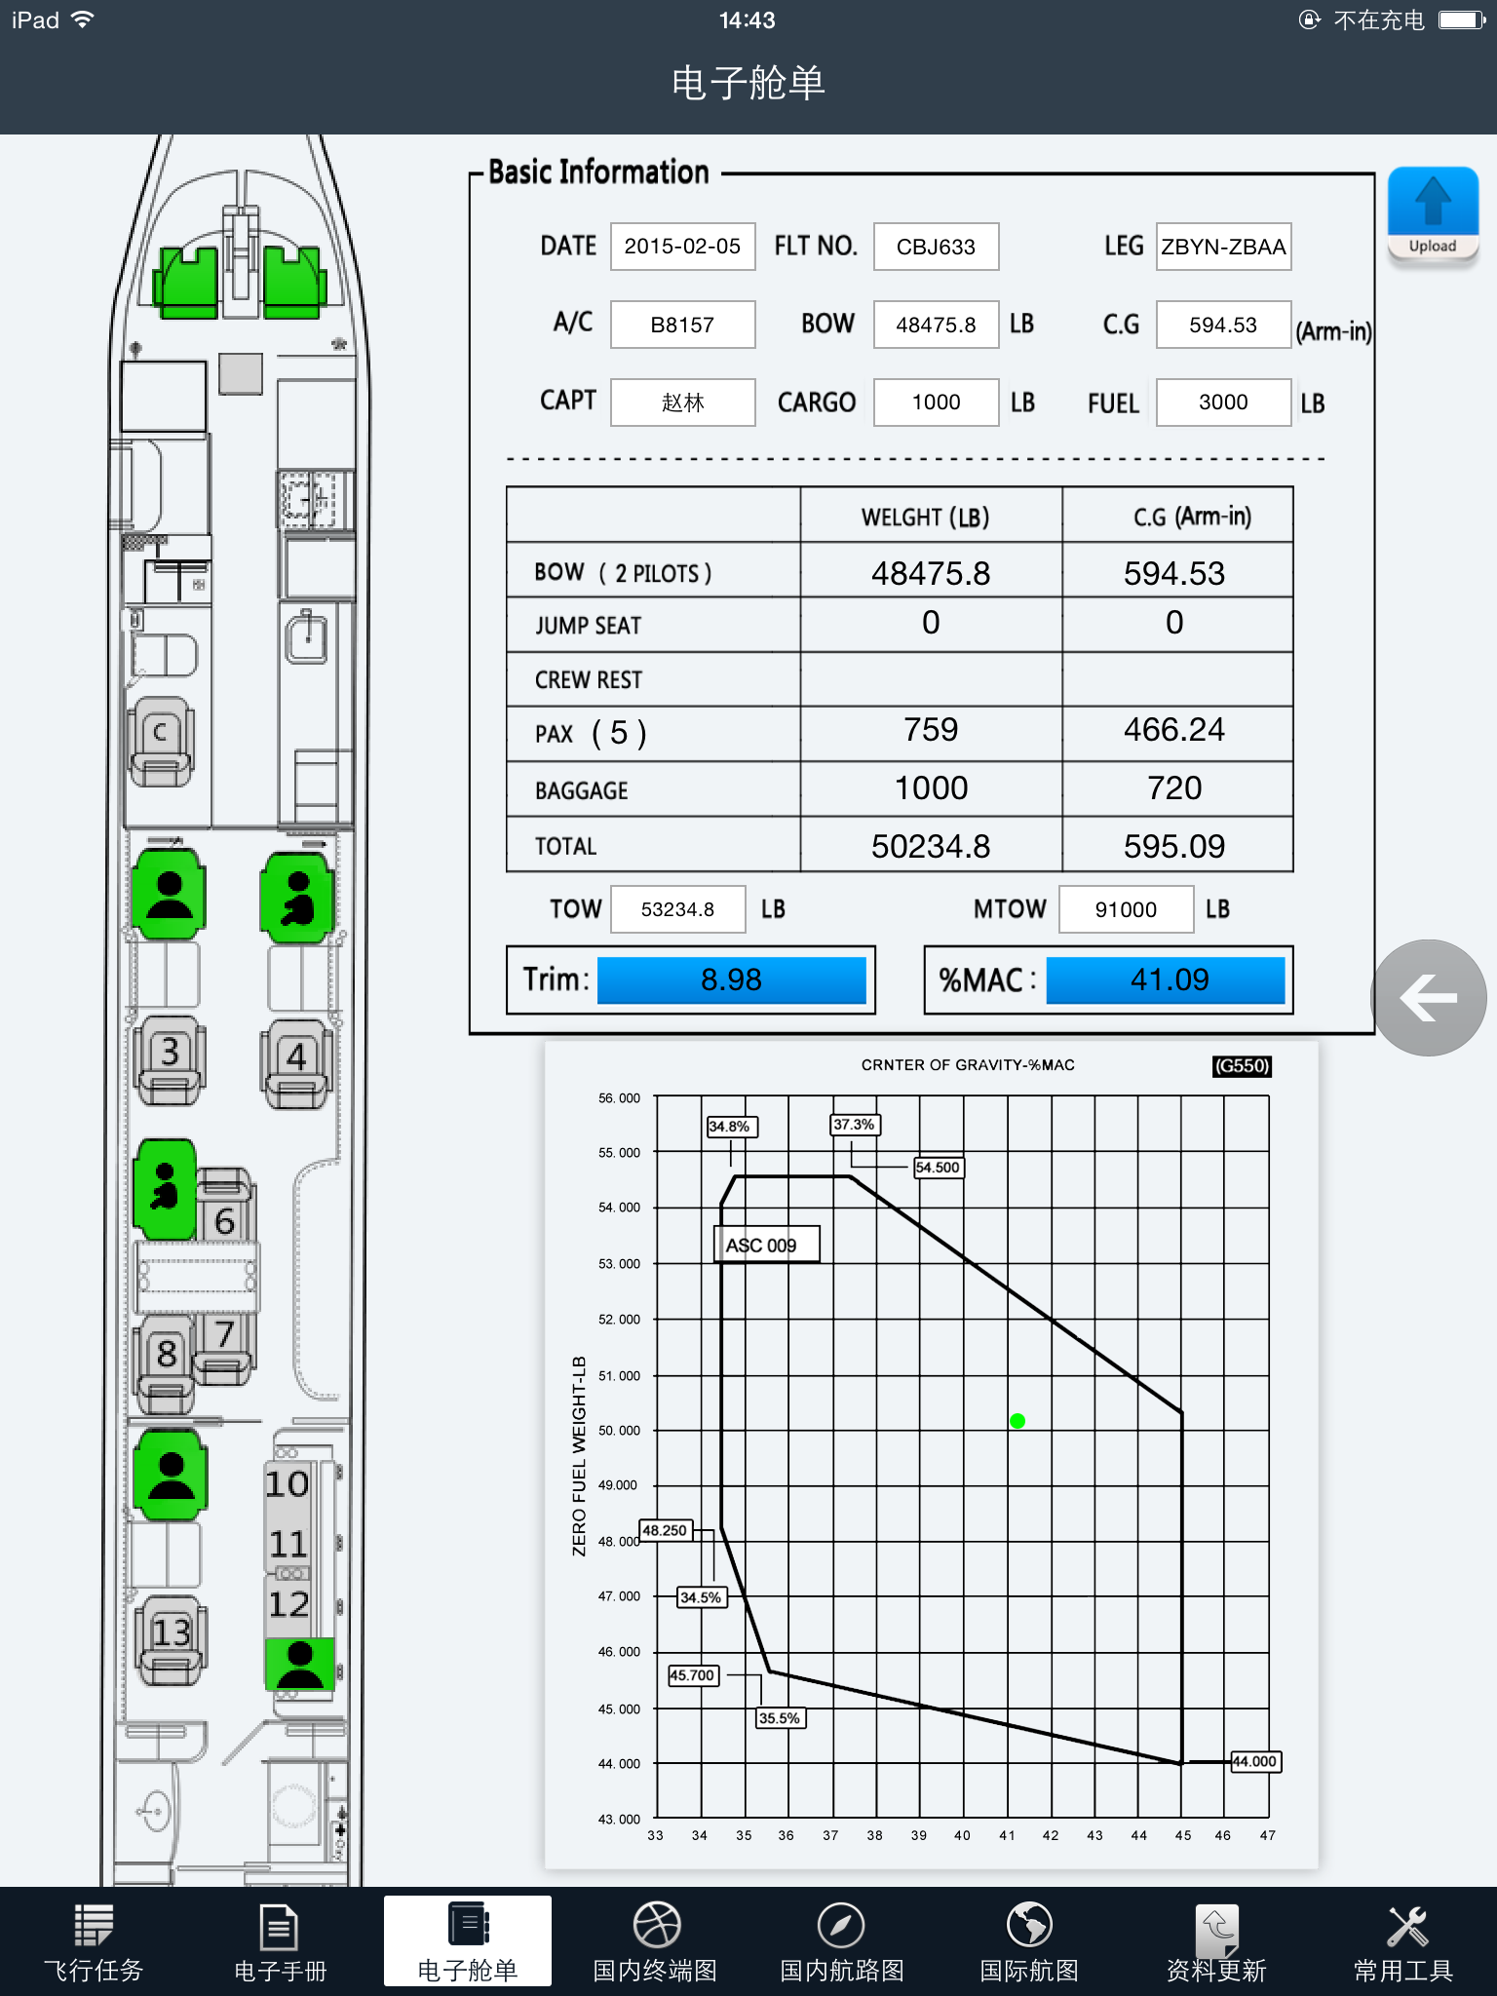Toggle the left pilot cockpit seat

(188, 283)
